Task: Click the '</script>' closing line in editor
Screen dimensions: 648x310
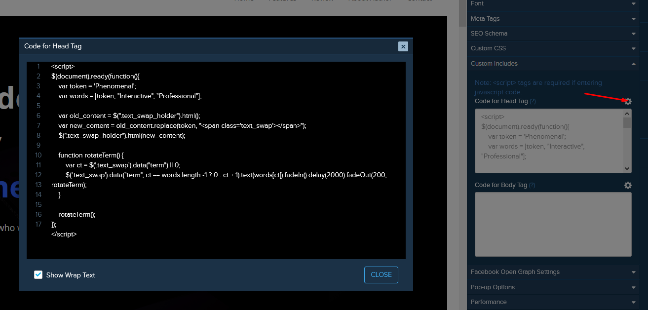Action: pyautogui.click(x=64, y=234)
